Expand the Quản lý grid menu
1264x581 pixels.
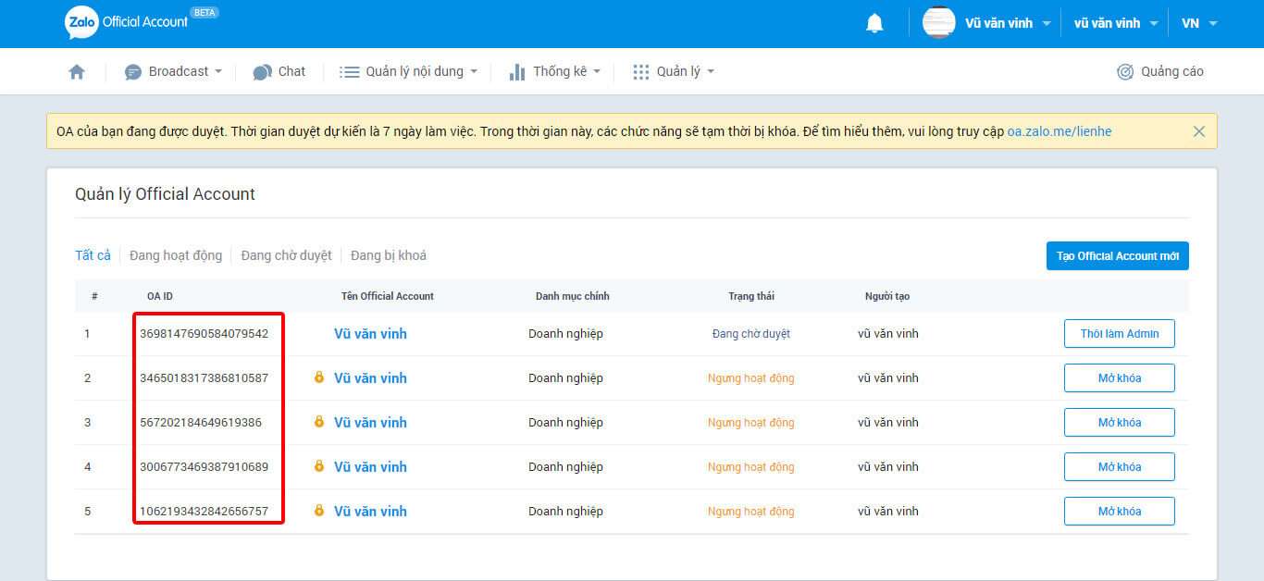click(674, 71)
